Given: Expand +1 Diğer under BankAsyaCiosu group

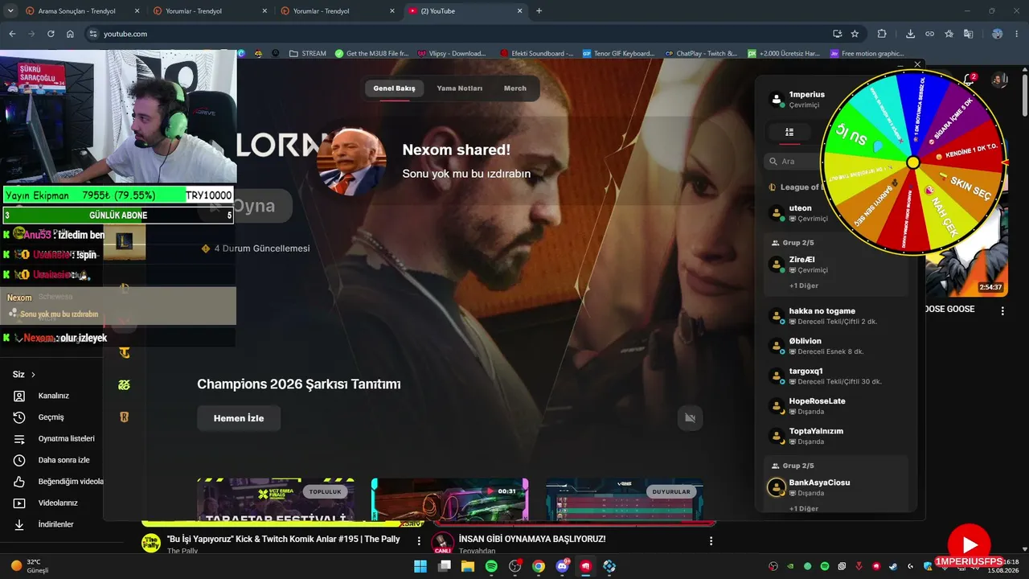Looking at the screenshot, I should pos(804,509).
